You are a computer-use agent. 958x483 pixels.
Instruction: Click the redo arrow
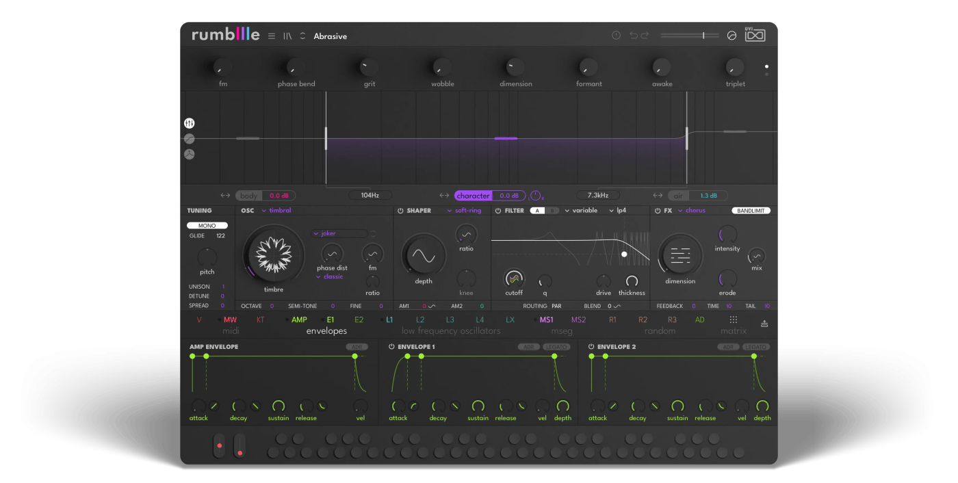click(645, 36)
